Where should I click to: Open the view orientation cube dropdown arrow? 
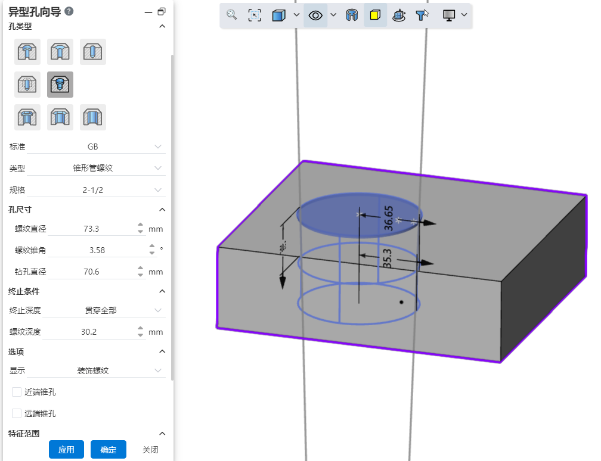point(296,15)
